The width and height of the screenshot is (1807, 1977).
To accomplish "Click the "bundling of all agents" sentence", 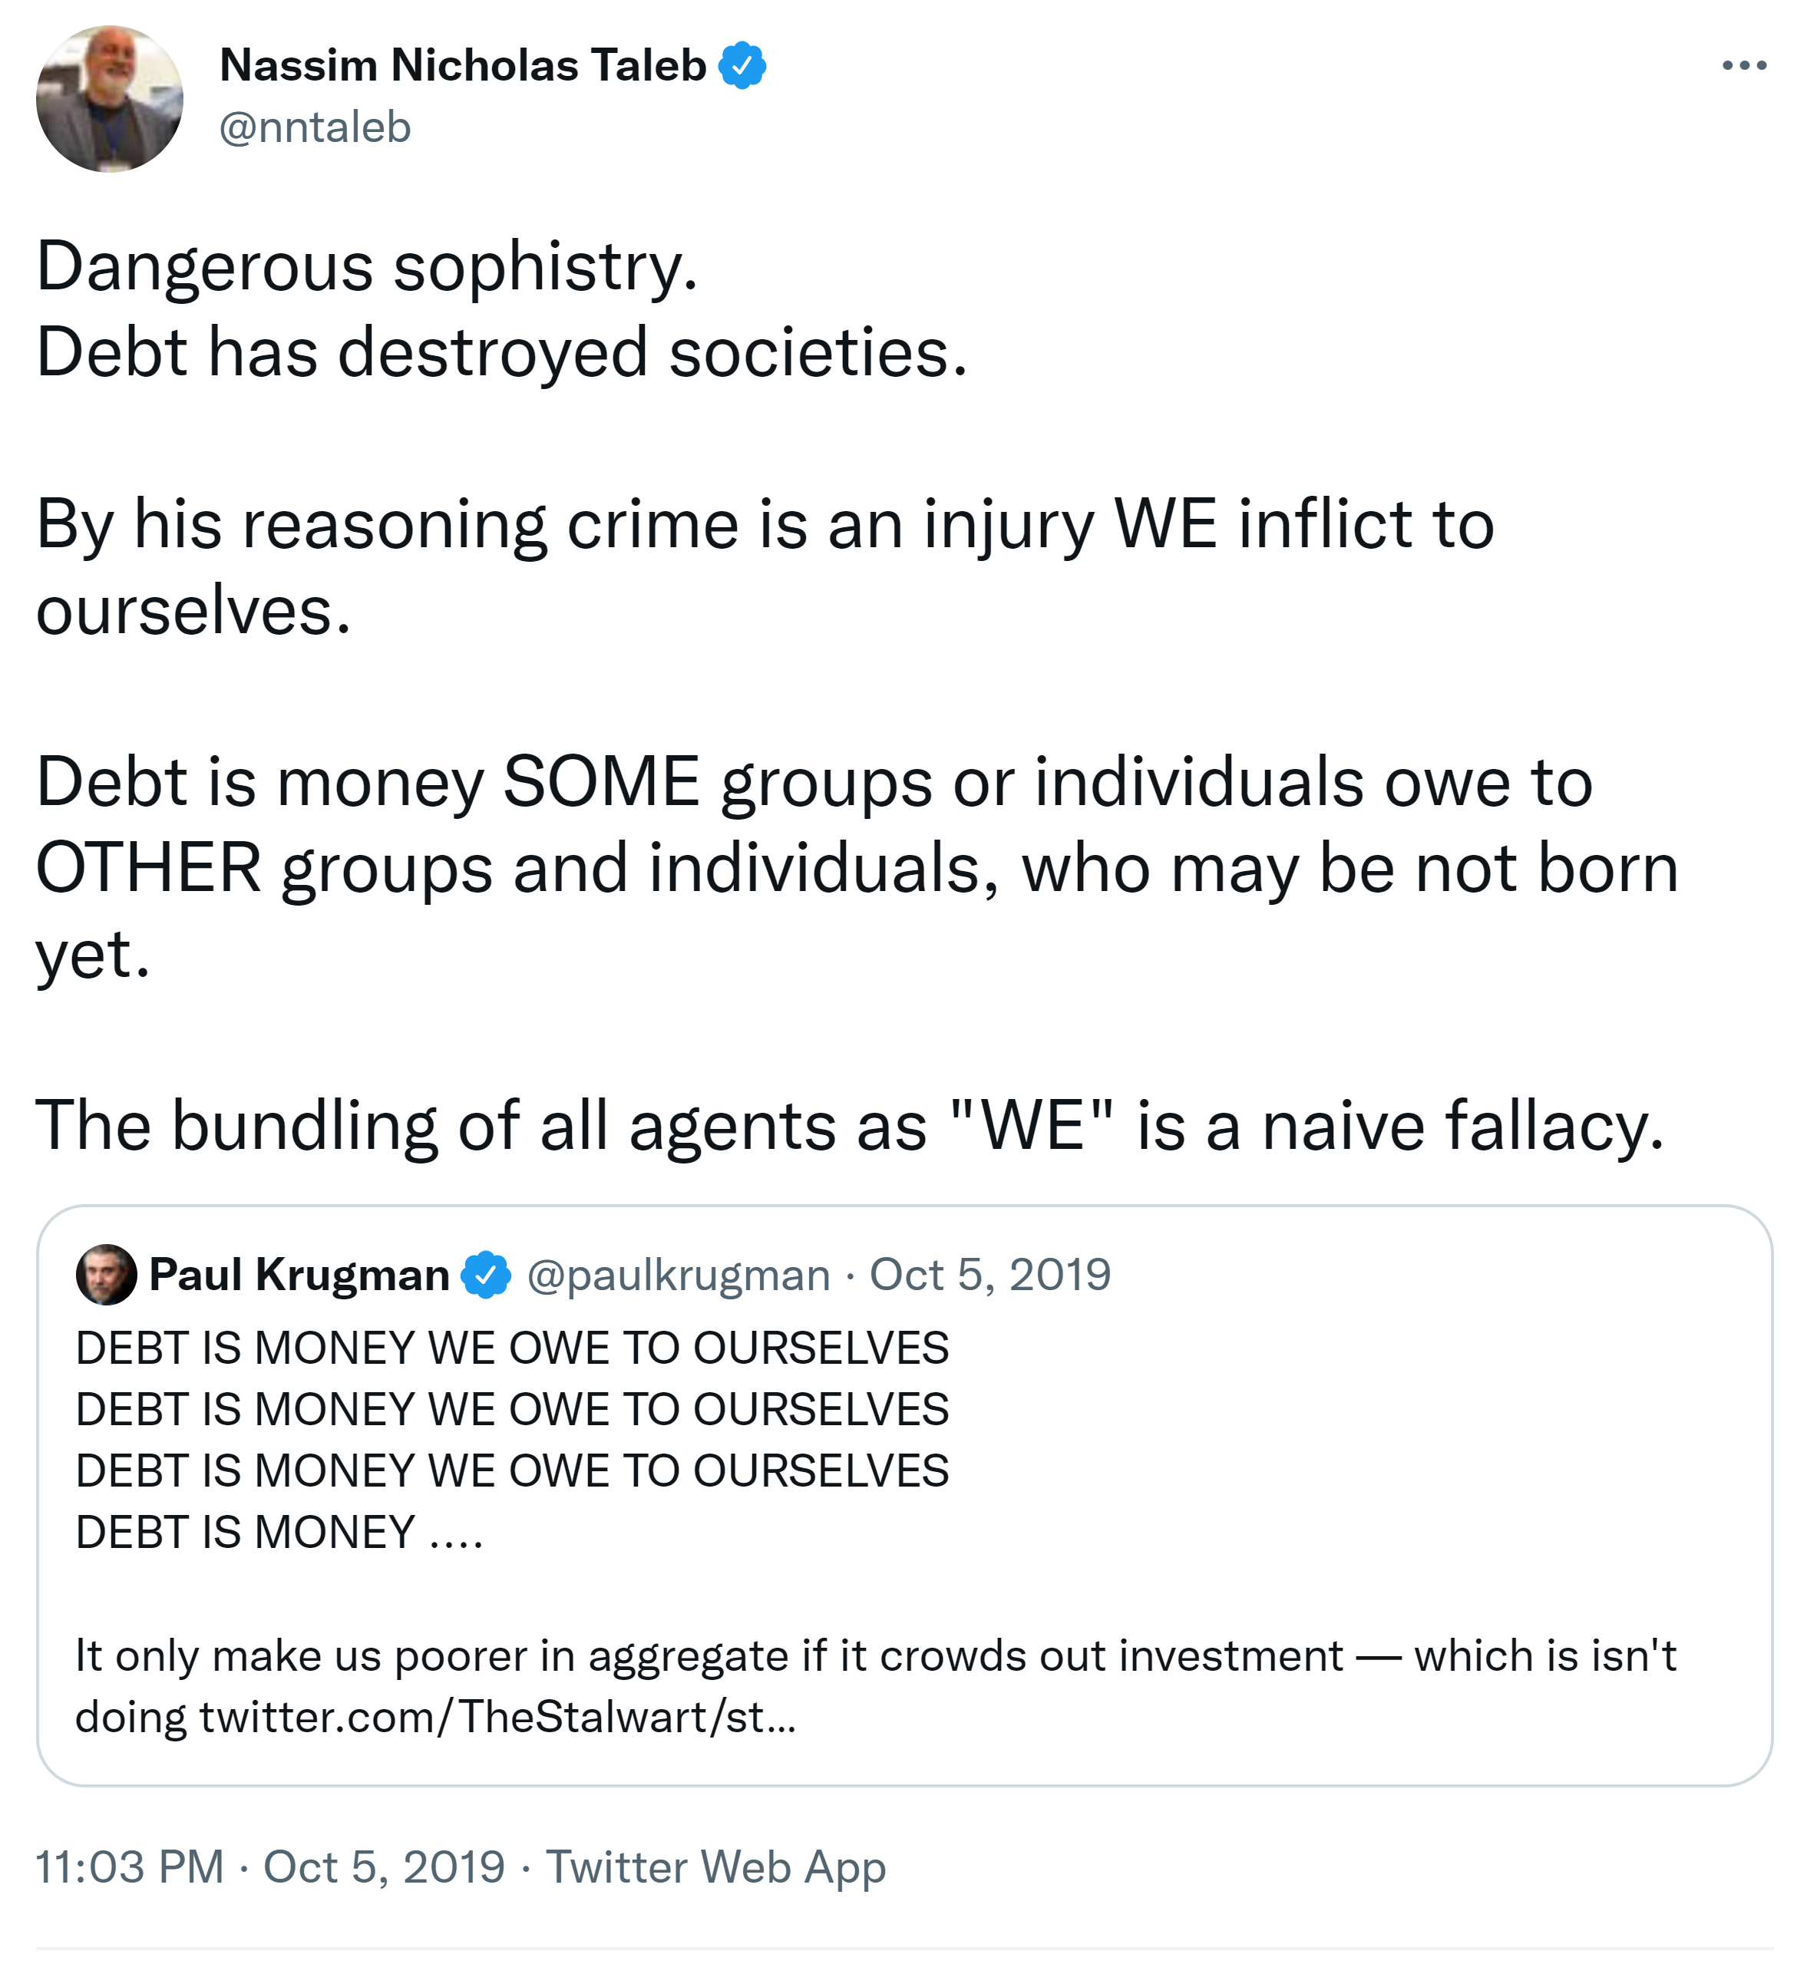I will 850,1125.
